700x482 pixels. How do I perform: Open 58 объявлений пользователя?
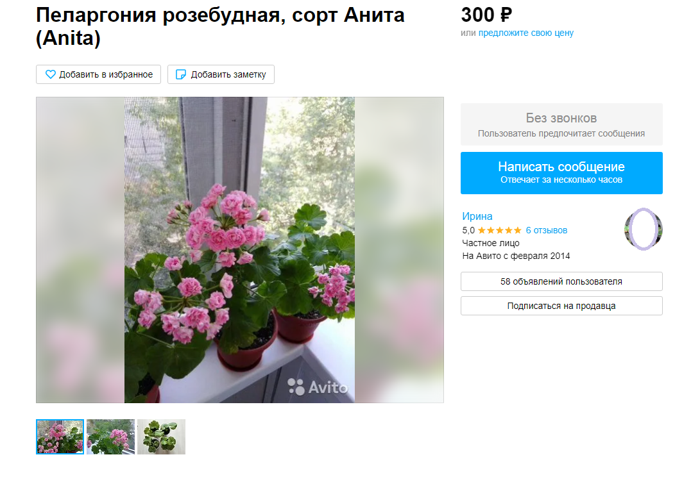(561, 281)
